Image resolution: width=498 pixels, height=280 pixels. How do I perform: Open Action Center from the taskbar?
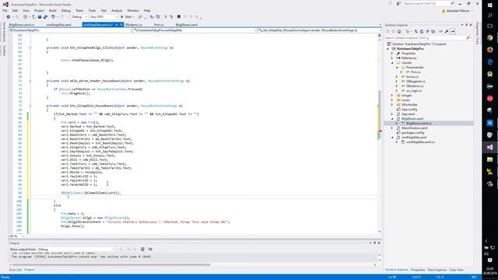click(489, 261)
